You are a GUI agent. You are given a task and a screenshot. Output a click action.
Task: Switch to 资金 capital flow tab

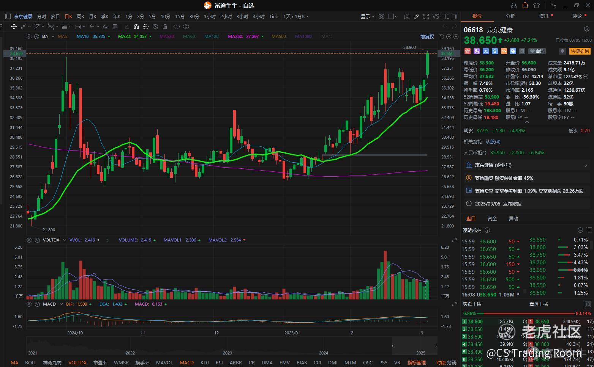click(x=492, y=219)
